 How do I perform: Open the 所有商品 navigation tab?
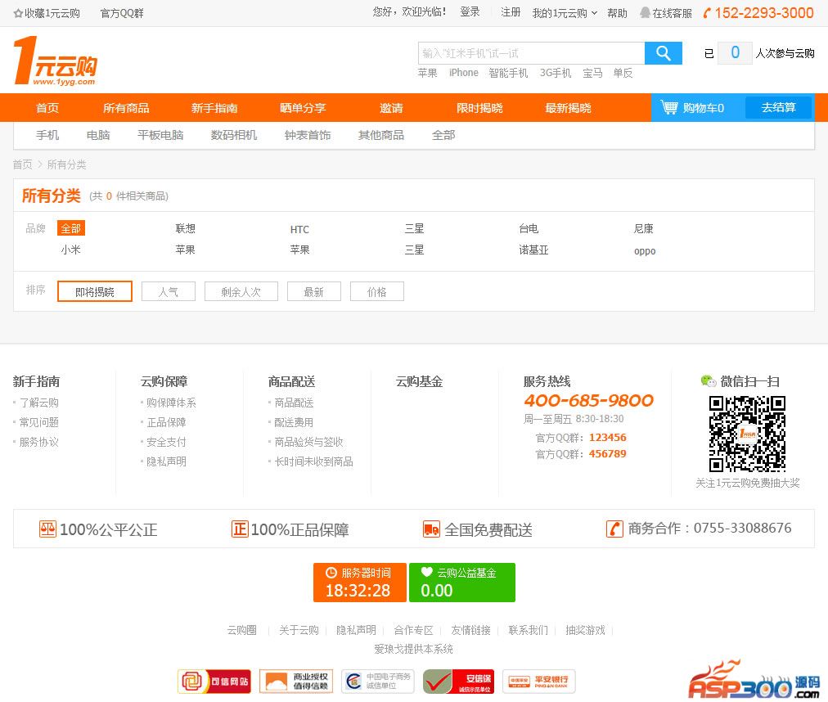click(126, 108)
